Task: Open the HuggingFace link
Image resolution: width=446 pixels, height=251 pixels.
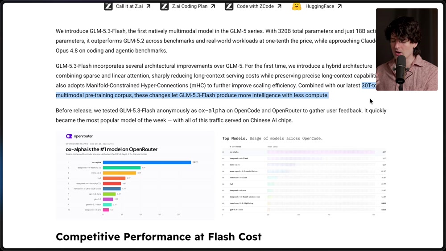Action: [320, 6]
